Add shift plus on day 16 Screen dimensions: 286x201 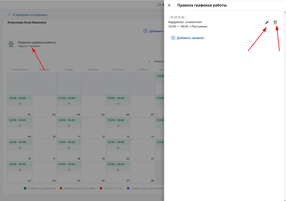20,148
